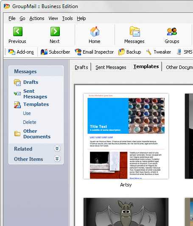Select the bat cartoon template thumbnail
193x226 pixels.
(x=126, y=212)
